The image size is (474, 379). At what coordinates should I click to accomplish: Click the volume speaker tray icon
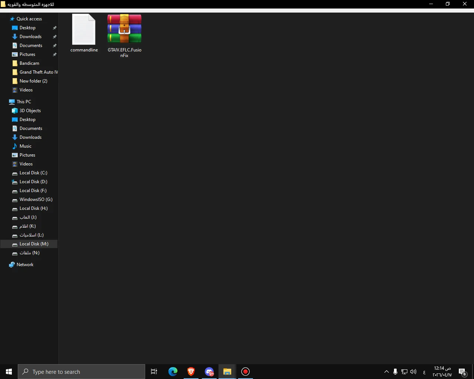point(413,372)
